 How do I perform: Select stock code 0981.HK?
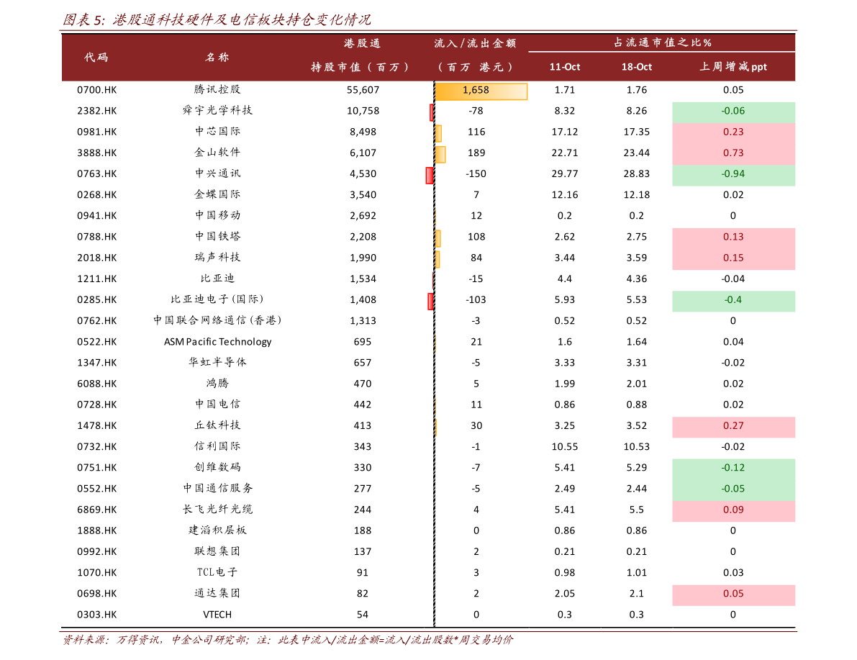click(x=96, y=132)
